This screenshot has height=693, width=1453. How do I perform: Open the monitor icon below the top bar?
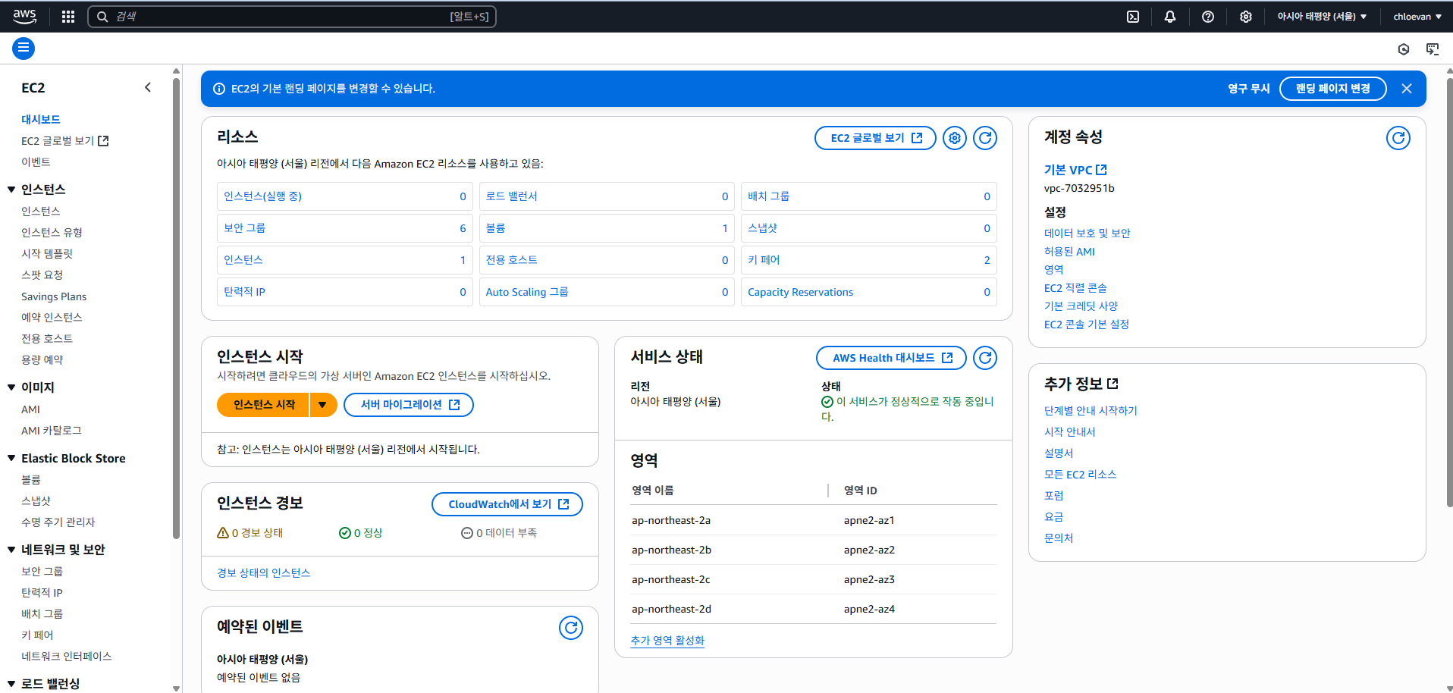1433,49
